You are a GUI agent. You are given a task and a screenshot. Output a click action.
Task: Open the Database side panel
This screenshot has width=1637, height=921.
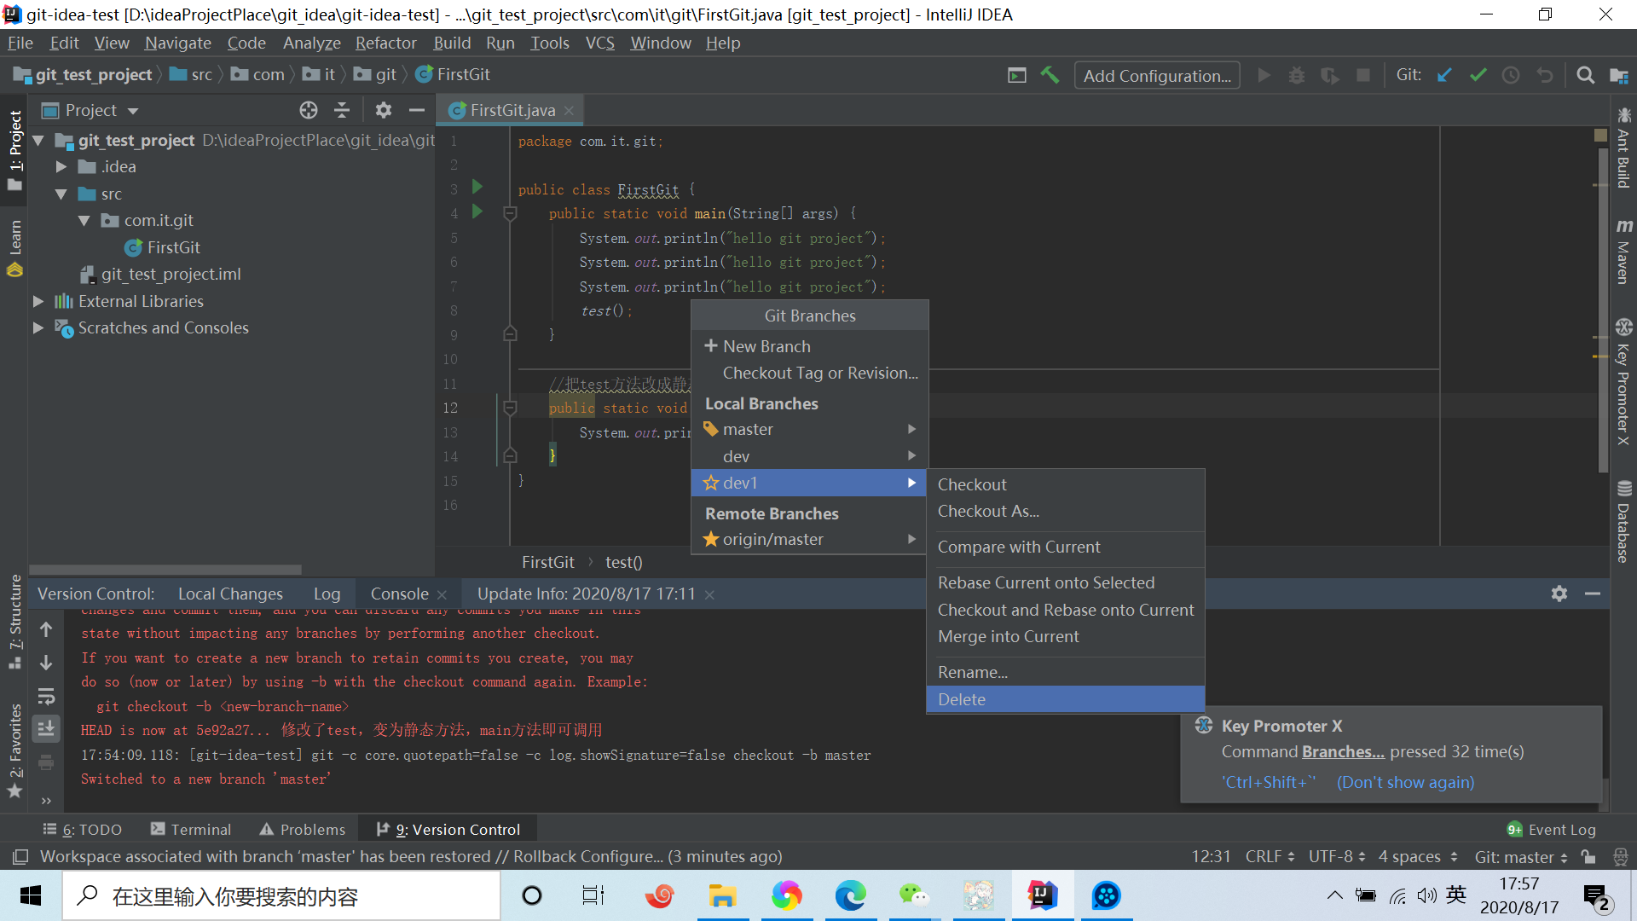pyautogui.click(x=1623, y=521)
